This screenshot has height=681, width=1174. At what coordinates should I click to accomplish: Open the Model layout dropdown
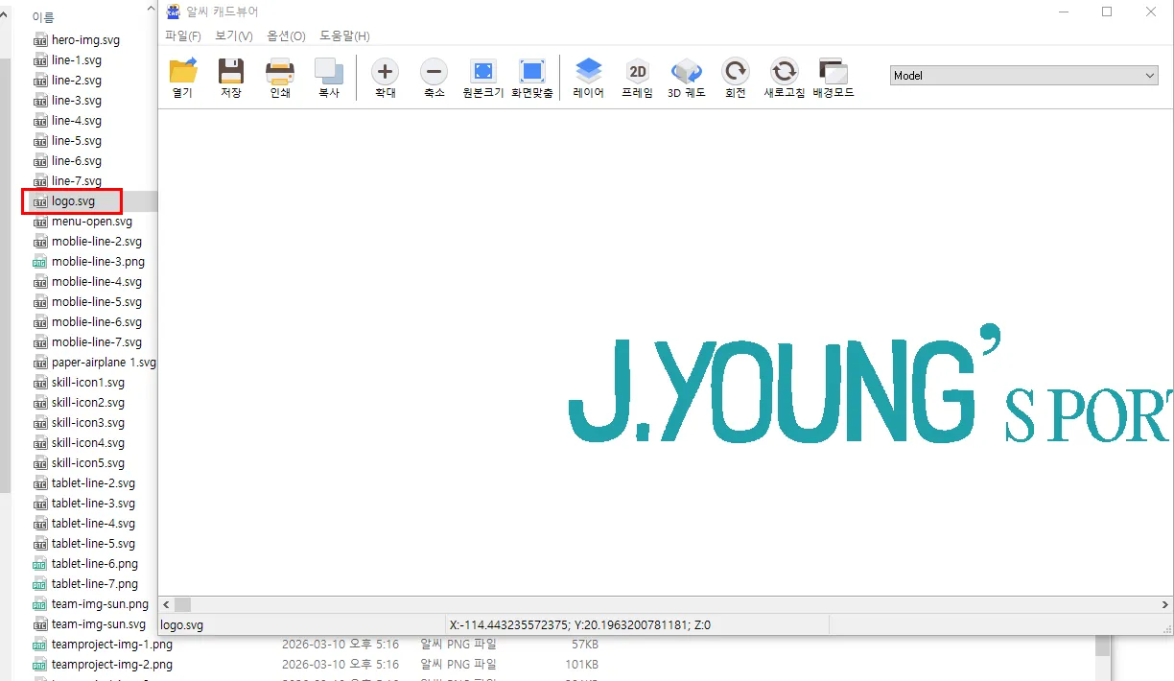point(1022,75)
